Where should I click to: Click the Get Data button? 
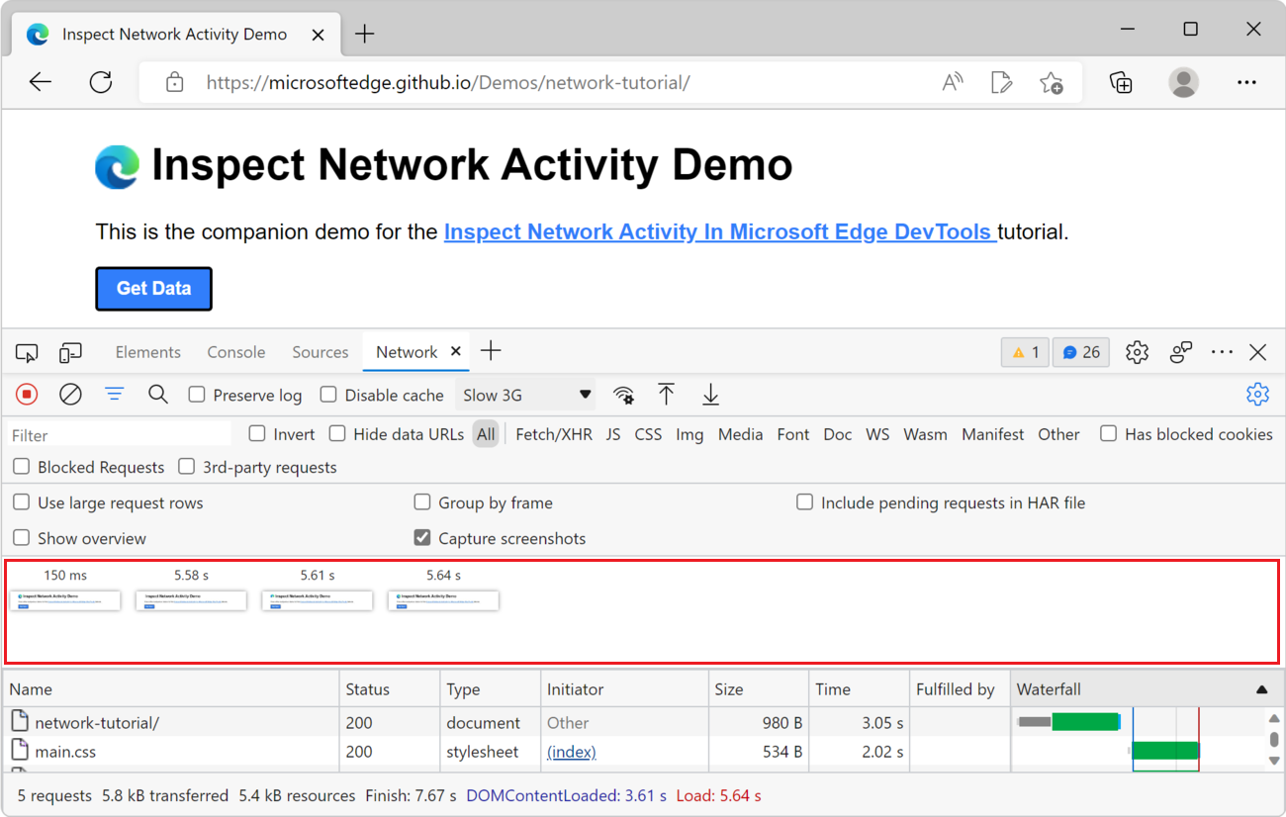(153, 289)
